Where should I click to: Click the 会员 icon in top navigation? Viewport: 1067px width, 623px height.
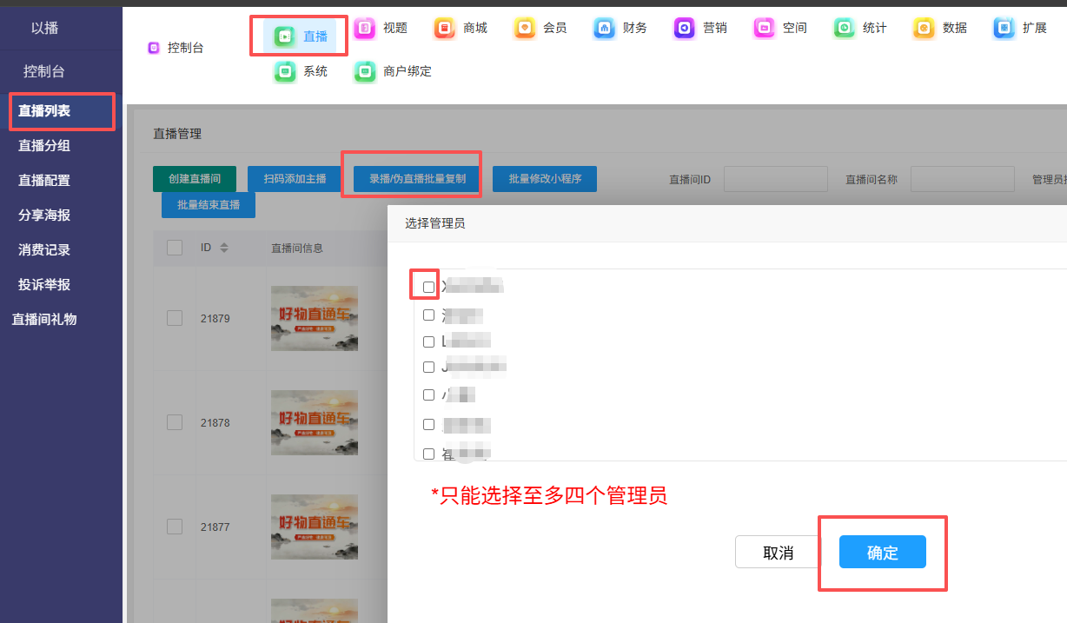click(x=524, y=28)
